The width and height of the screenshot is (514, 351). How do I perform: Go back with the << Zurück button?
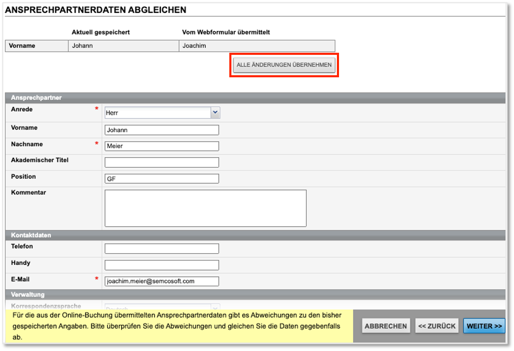(437, 326)
